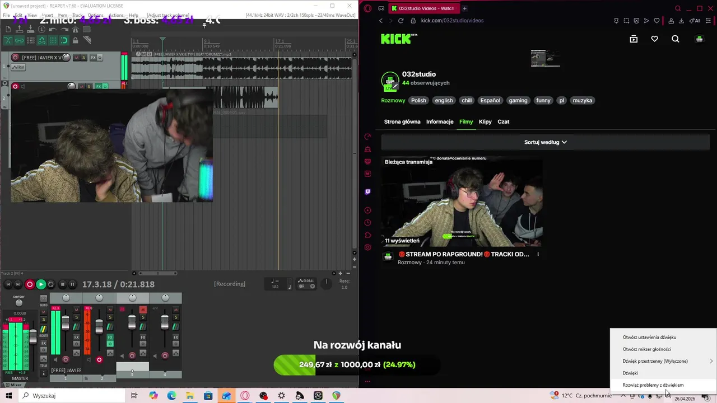Open REAPER Track menu
This screenshot has height=403, width=717.
pyautogui.click(x=77, y=15)
